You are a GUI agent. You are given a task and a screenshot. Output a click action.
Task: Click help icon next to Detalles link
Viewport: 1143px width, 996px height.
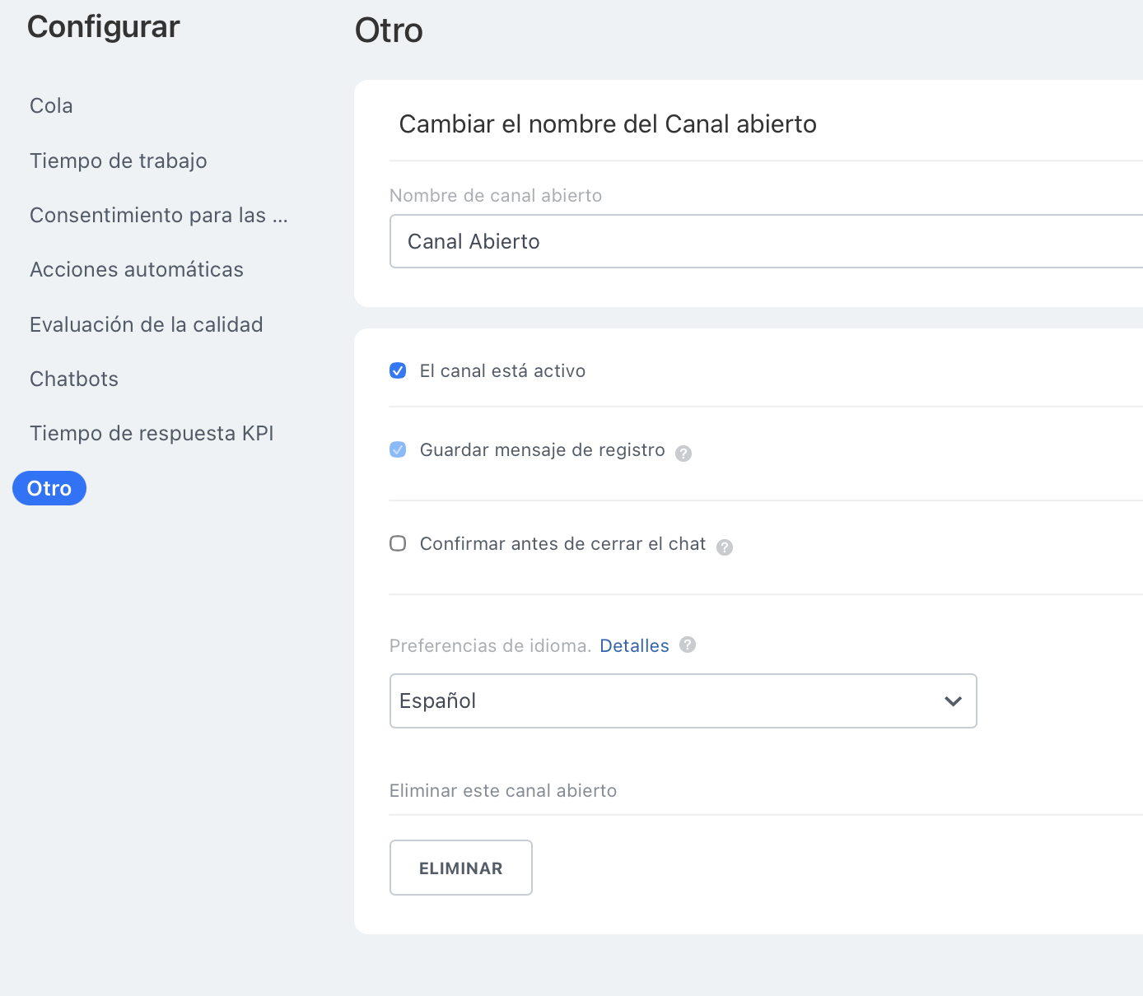[x=688, y=645]
